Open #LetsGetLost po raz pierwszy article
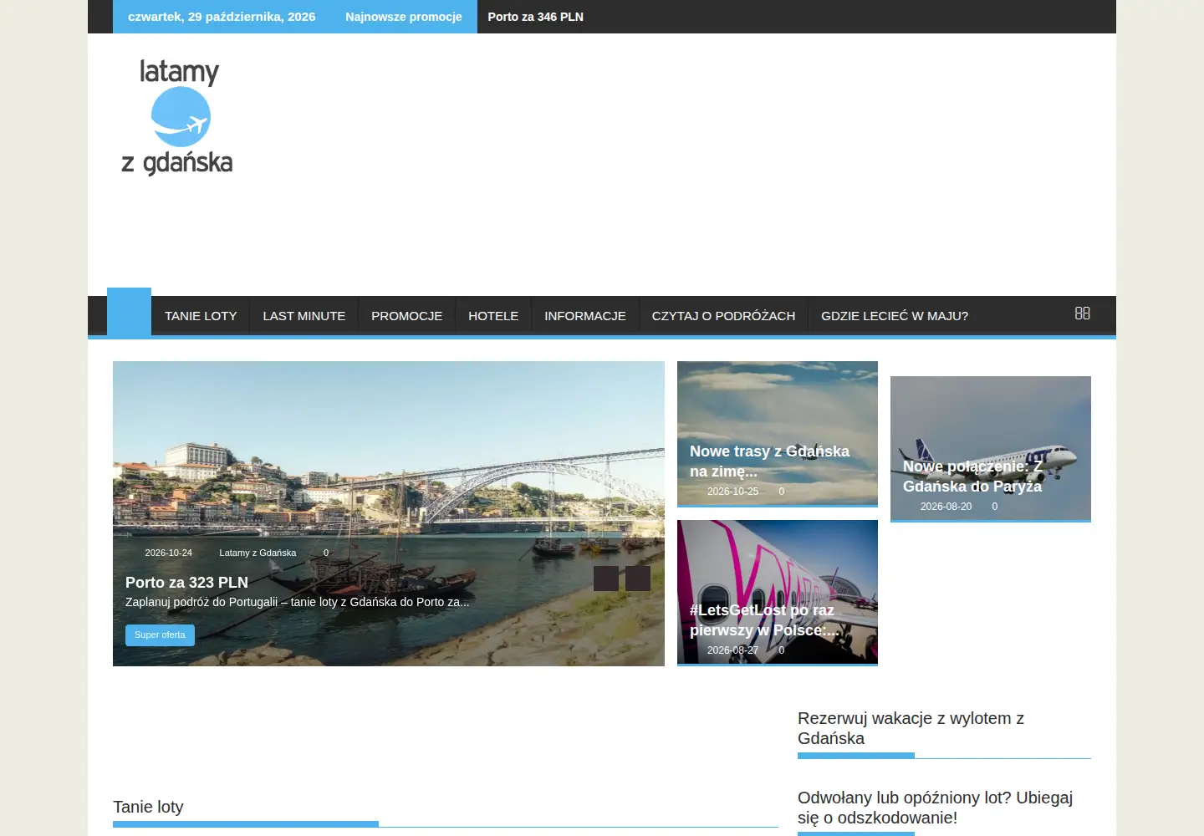This screenshot has width=1204, height=836. [x=764, y=619]
